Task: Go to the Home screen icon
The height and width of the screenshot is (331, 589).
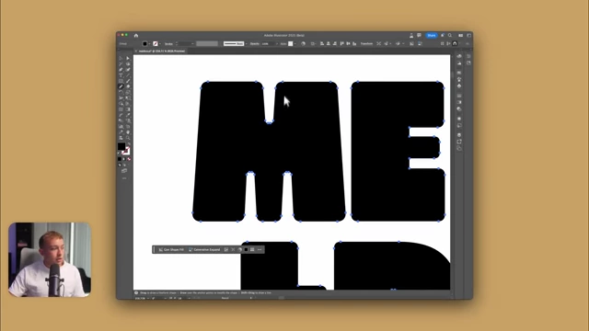Action: pos(136,36)
